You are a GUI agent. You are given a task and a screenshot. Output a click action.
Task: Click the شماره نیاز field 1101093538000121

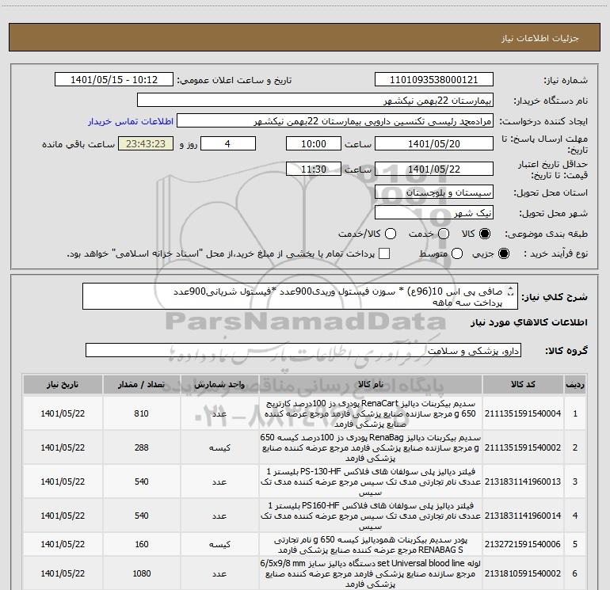click(x=434, y=80)
